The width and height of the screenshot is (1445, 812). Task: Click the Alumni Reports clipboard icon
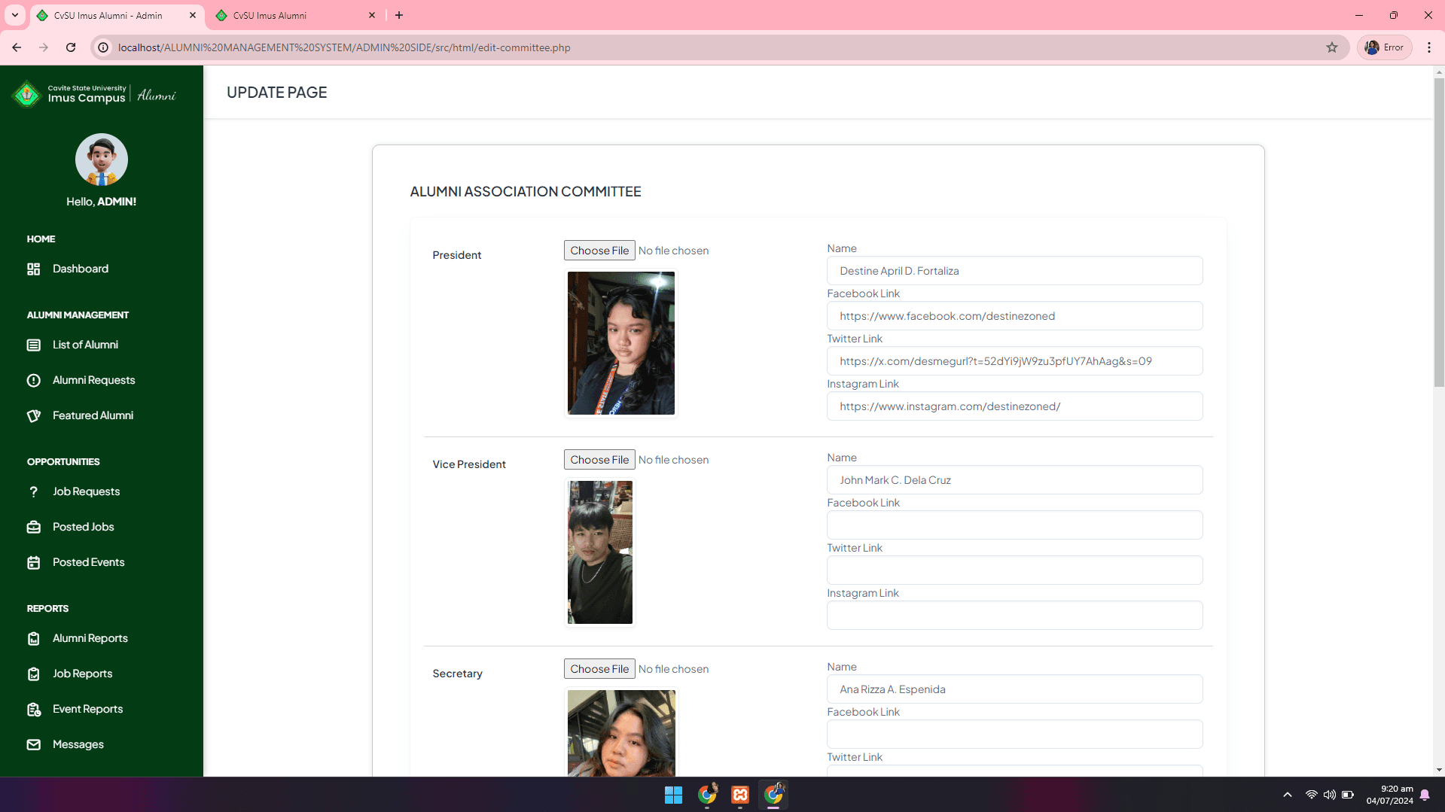[33, 638]
